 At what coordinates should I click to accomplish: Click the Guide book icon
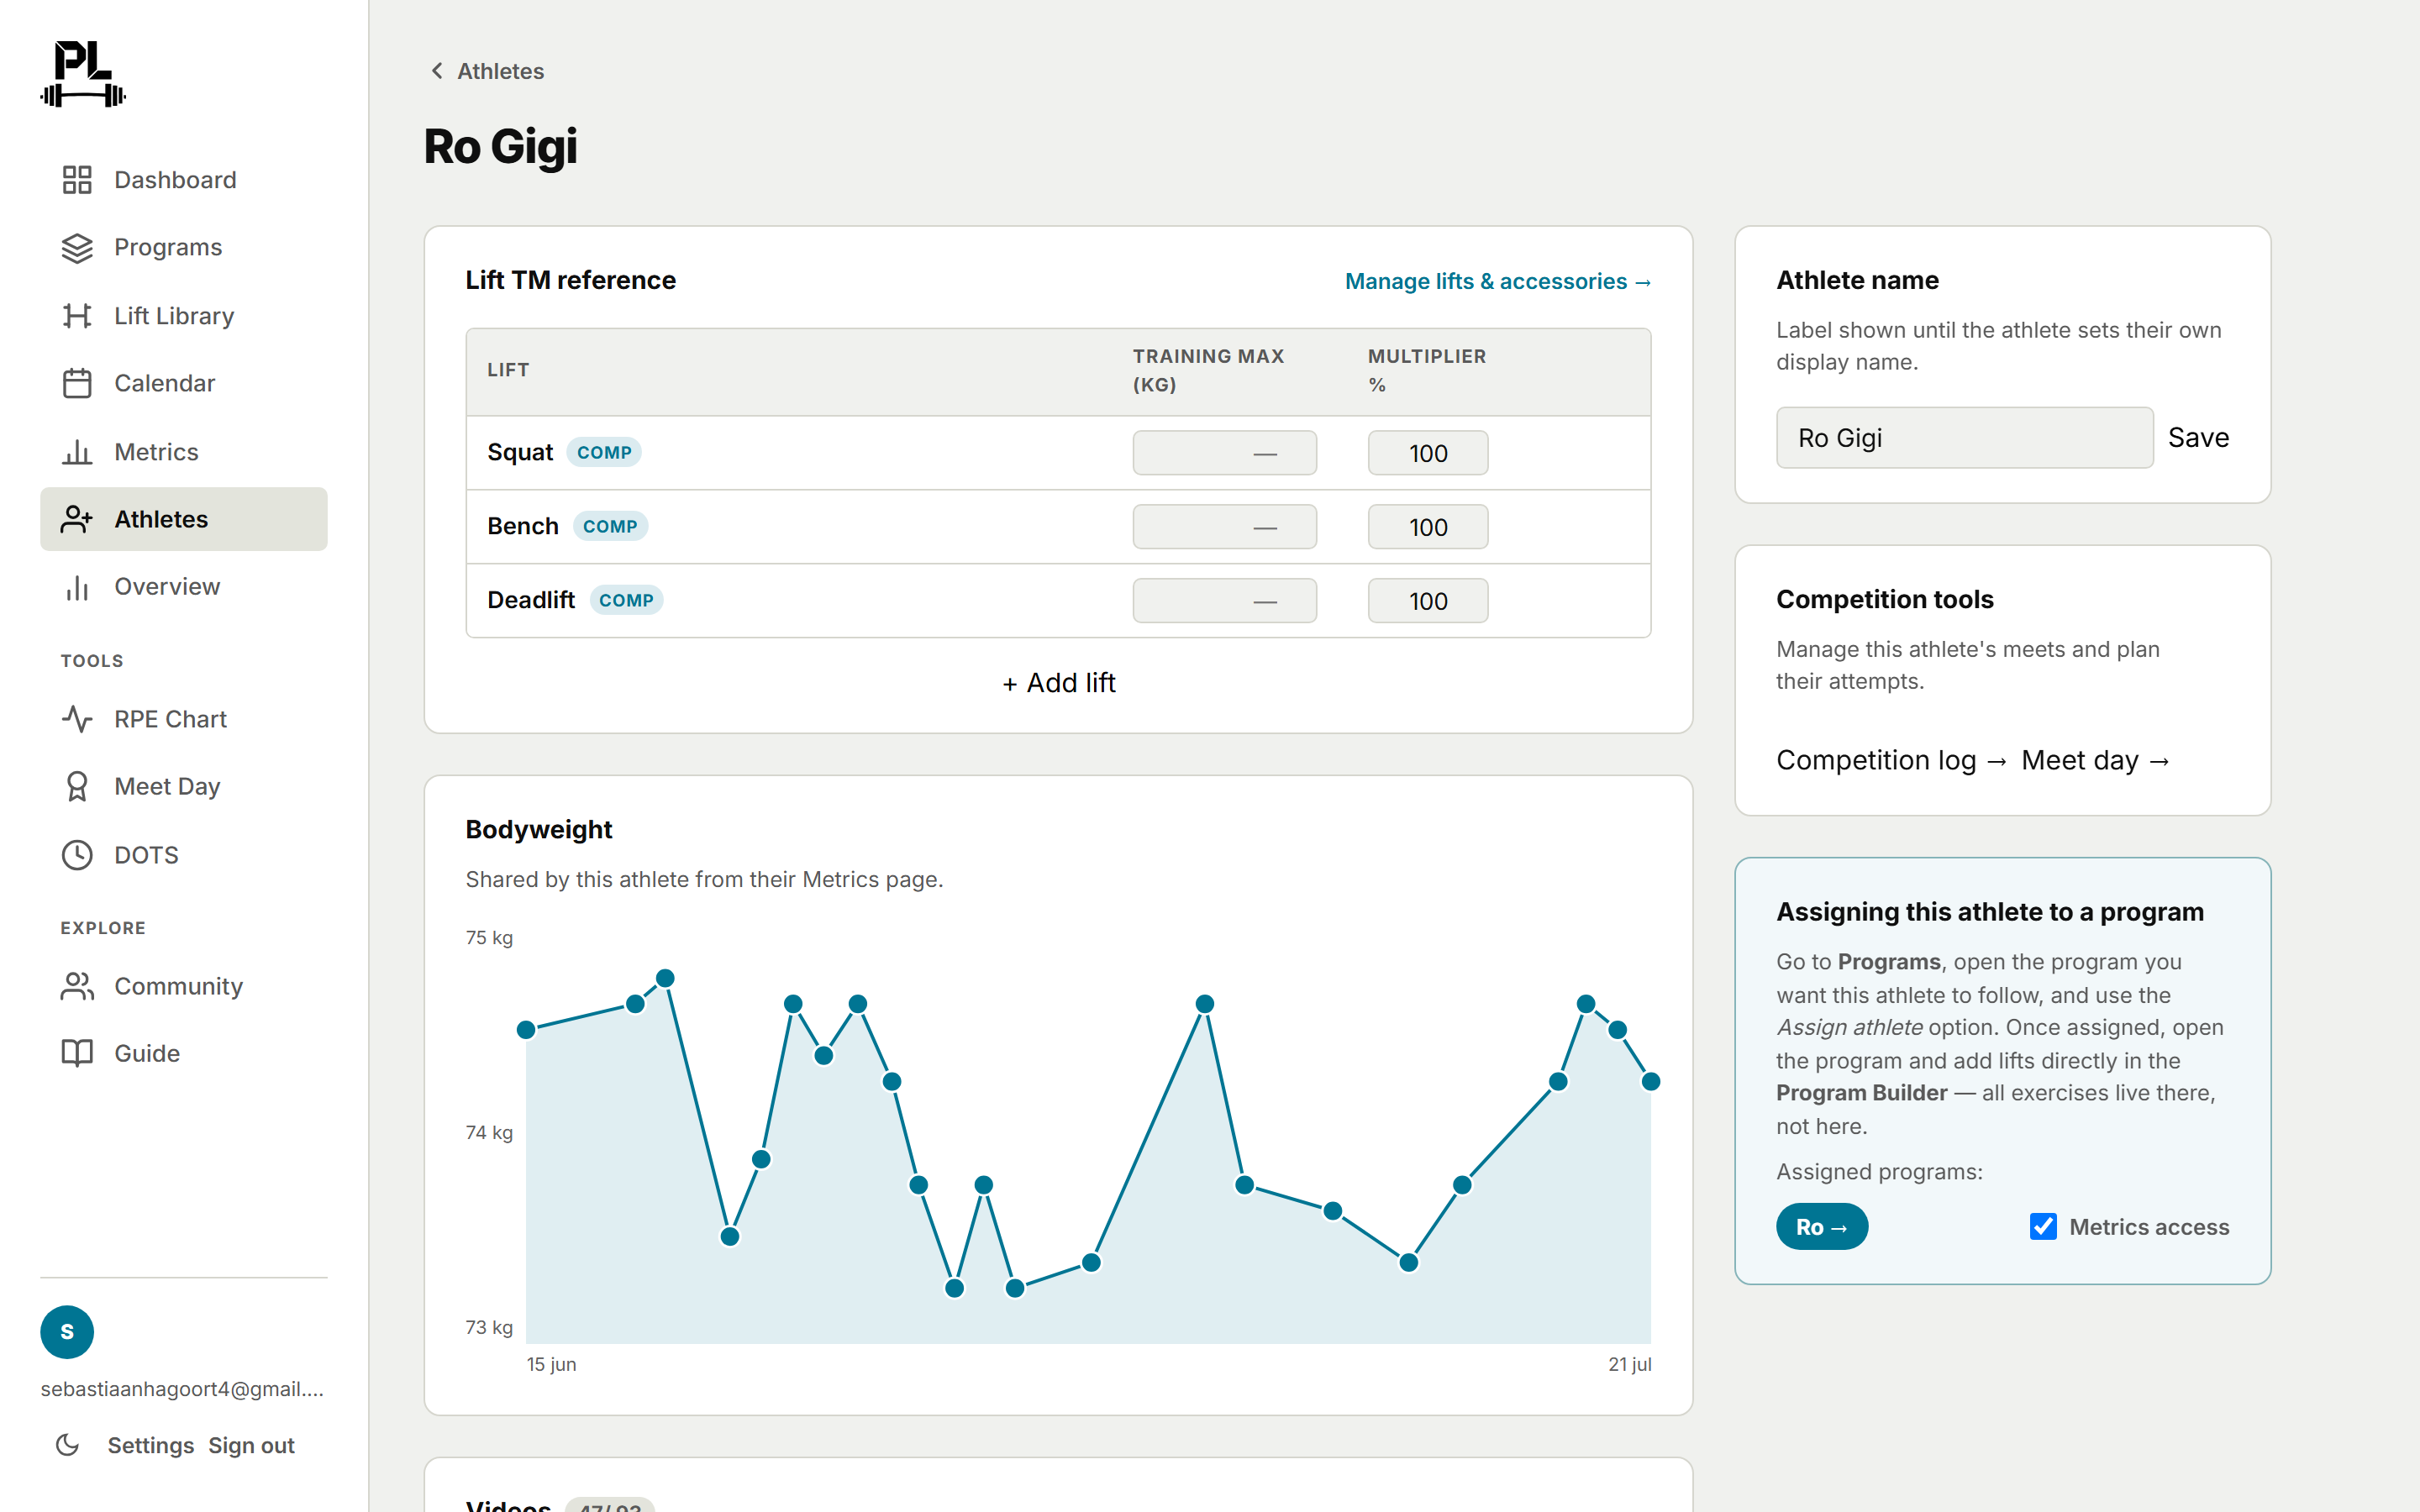coord(77,1053)
